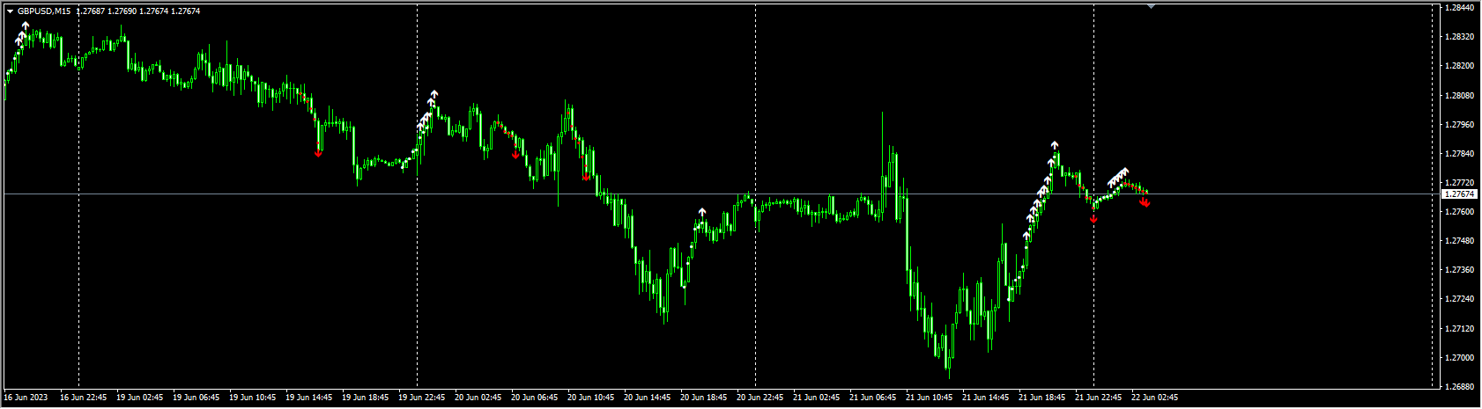Click the OHLC values 1.27687 1.27690 1.27674 1.27674
The height and width of the screenshot is (409, 1482).
coord(138,11)
